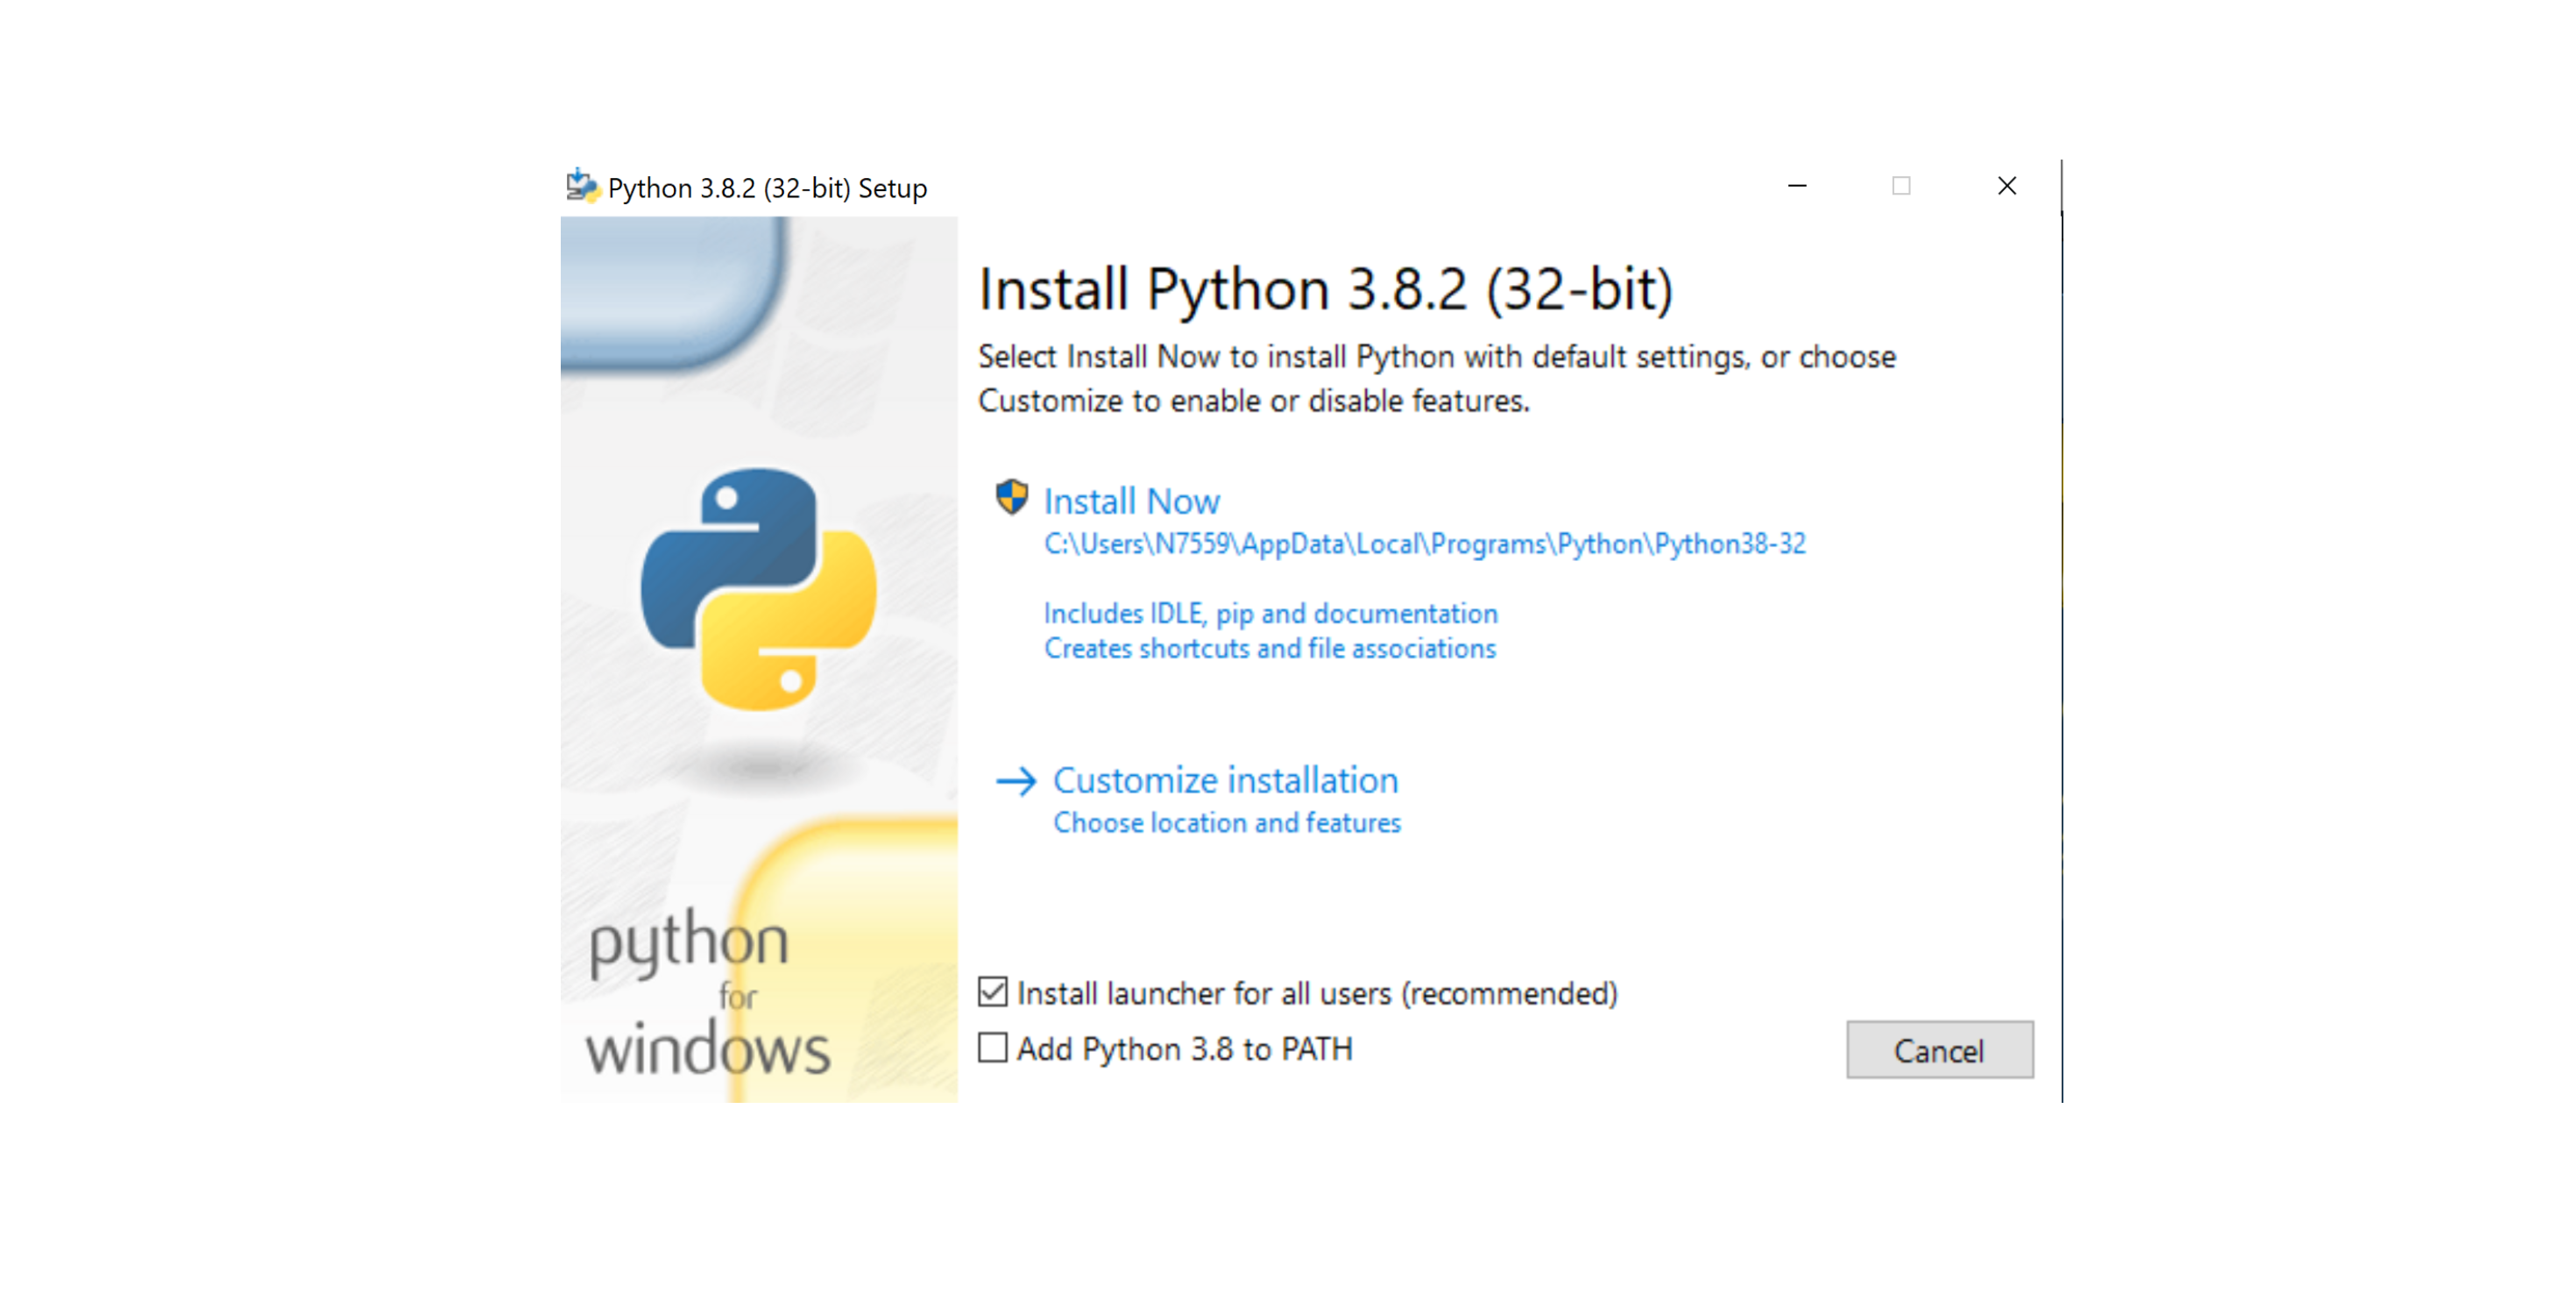This screenshot has height=1315, width=2576.
Task: Click the UAC shield icon beside Install Now
Action: tap(1011, 497)
